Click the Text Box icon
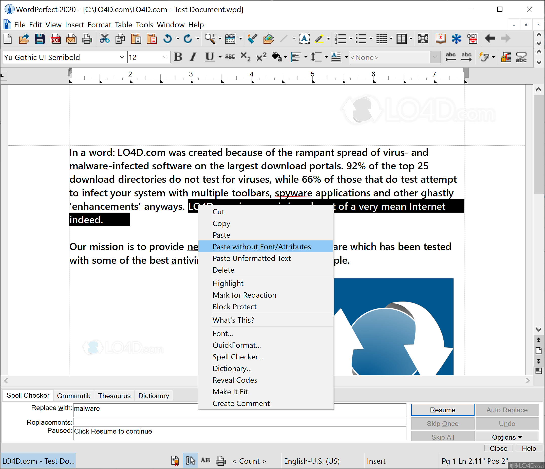This screenshot has height=469, width=545. pyautogui.click(x=304, y=39)
